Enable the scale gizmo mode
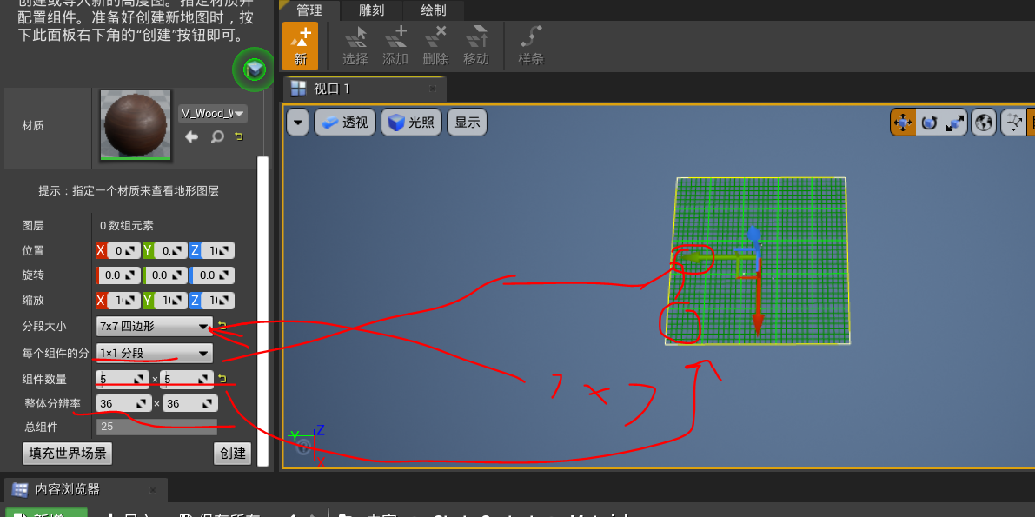1035x517 pixels. coord(954,123)
